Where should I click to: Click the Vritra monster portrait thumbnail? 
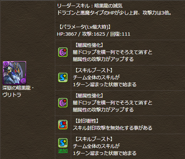[14, 73]
